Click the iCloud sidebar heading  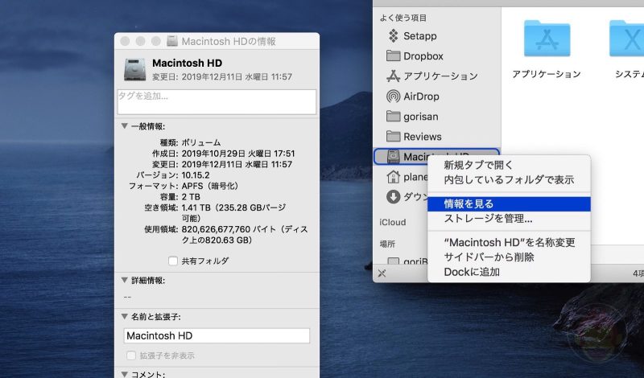coord(393,222)
